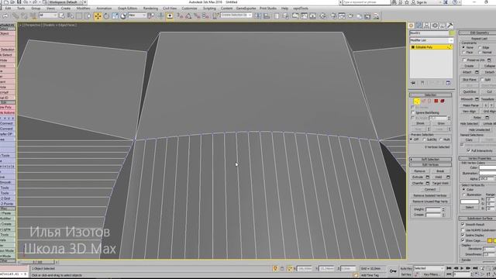Open the Utilities hammer panel tab
The width and height of the screenshot is (496, 279).
click(449, 26)
